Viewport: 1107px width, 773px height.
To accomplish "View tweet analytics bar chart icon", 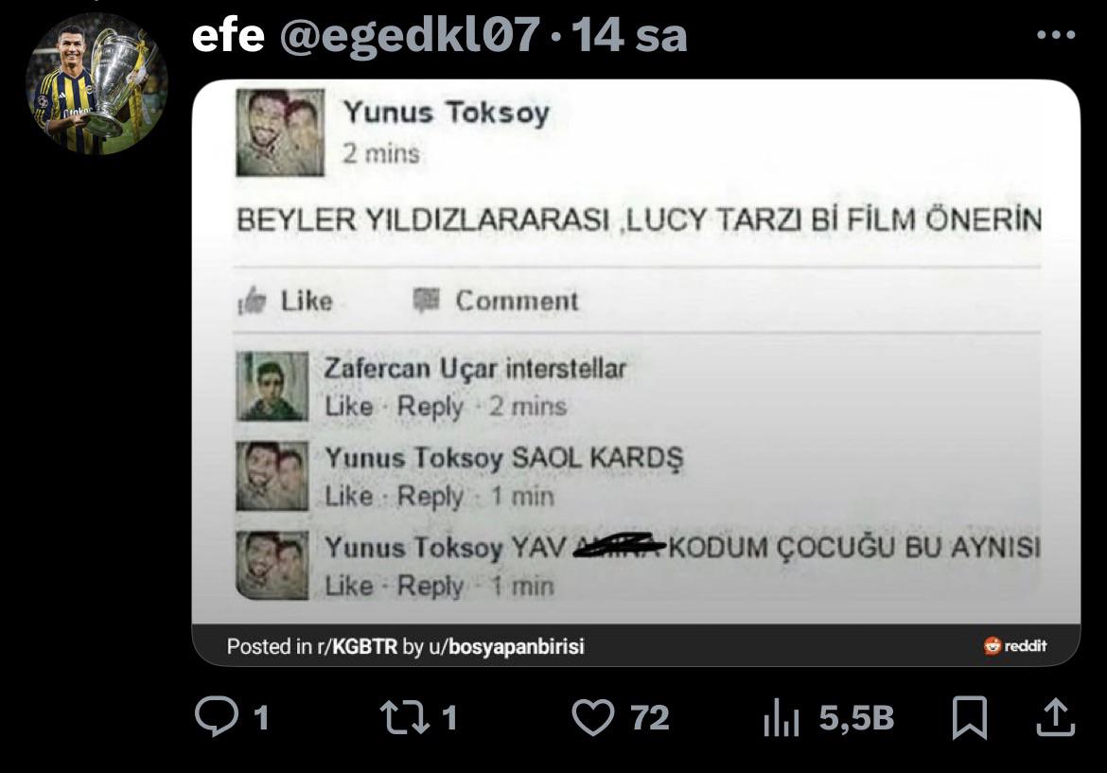I will coord(781,718).
